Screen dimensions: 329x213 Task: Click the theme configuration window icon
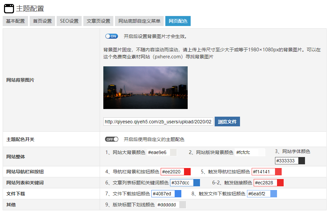[x=9, y=9]
